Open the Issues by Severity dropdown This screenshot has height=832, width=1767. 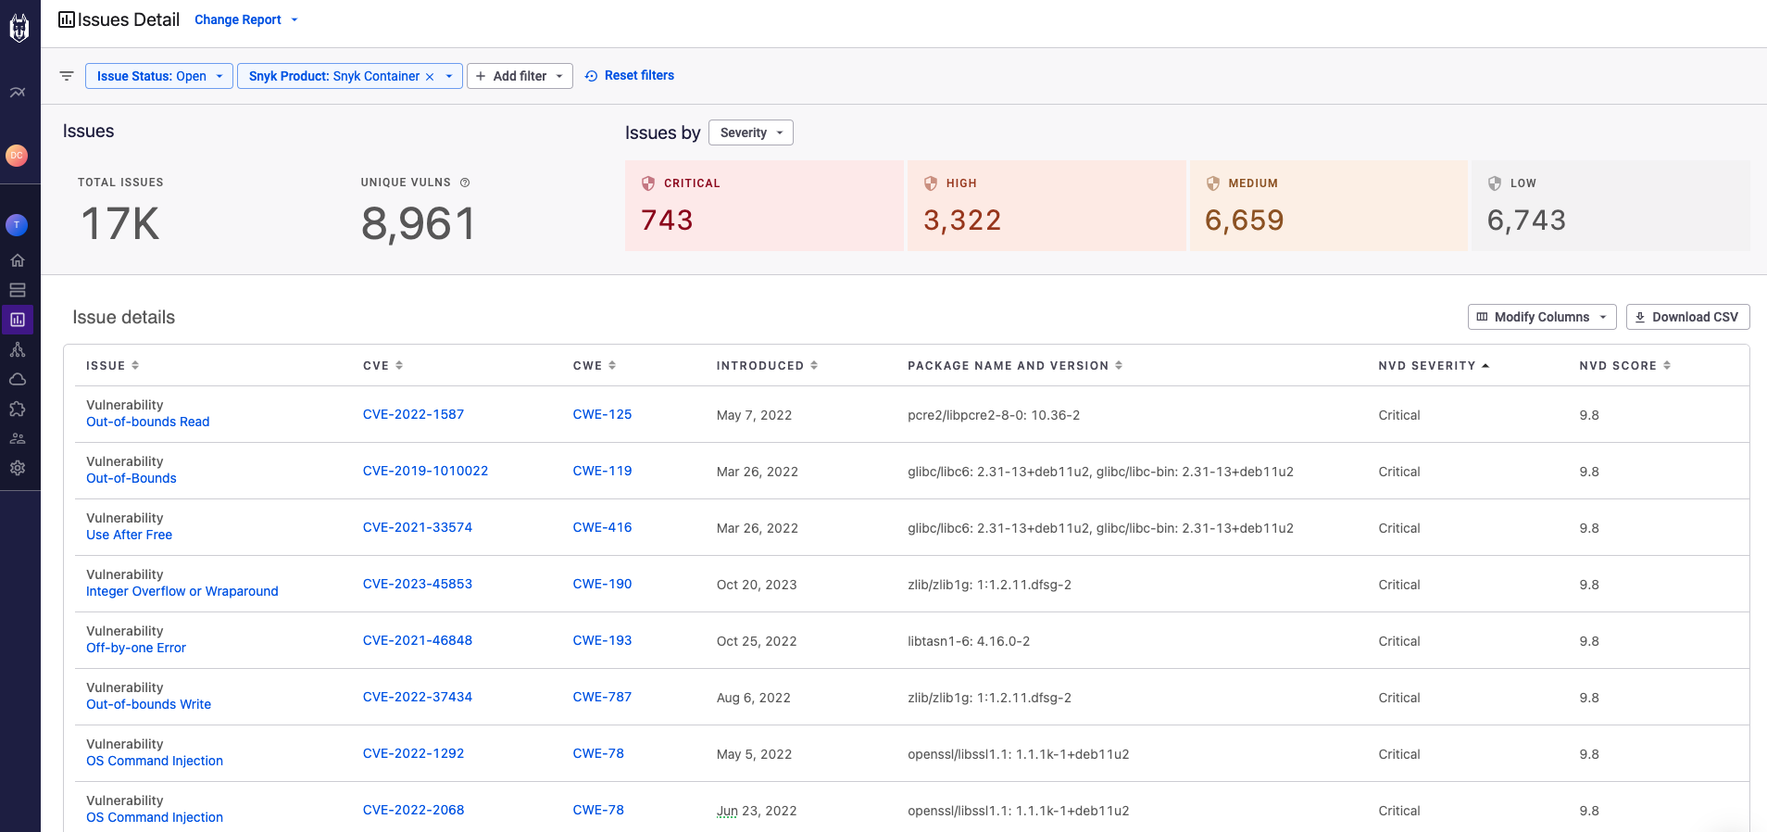[750, 132]
